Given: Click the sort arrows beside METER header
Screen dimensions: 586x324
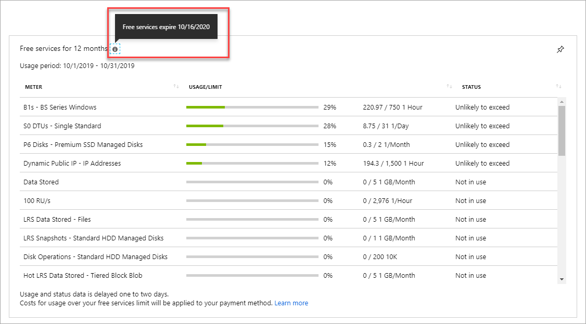Looking at the screenshot, I should click(176, 87).
